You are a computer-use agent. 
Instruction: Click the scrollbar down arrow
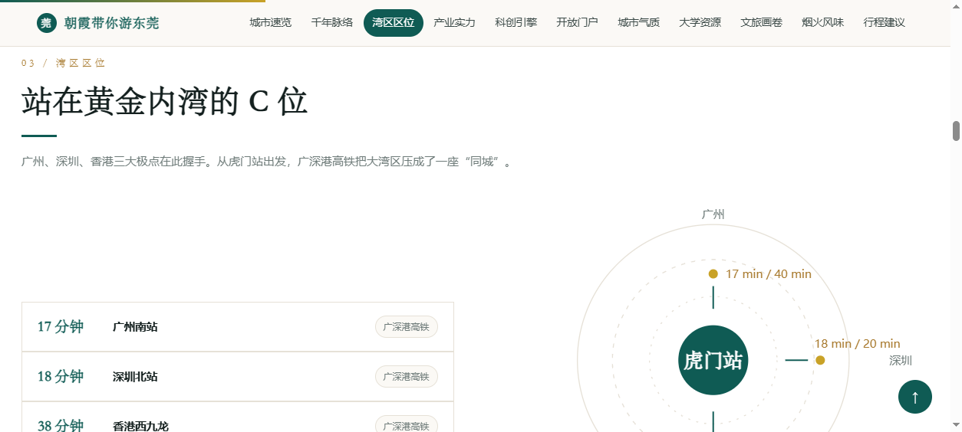click(x=957, y=425)
